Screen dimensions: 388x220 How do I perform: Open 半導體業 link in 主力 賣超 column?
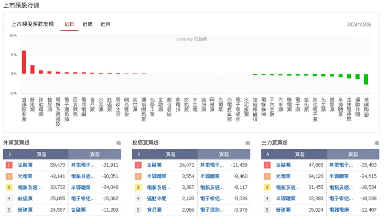coord(339,176)
